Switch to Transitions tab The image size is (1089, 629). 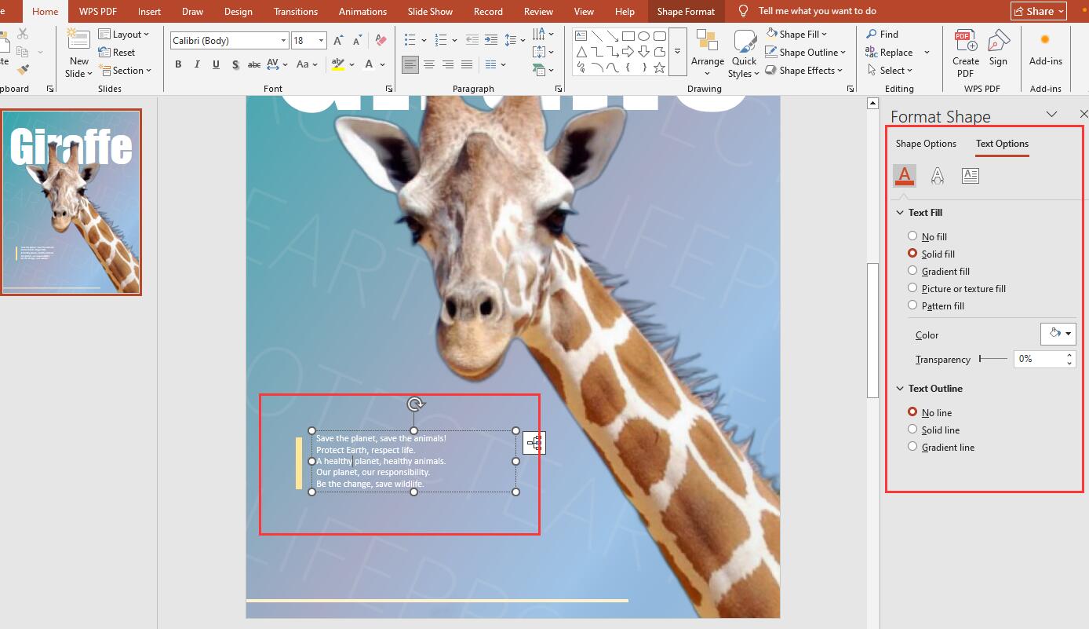(296, 11)
